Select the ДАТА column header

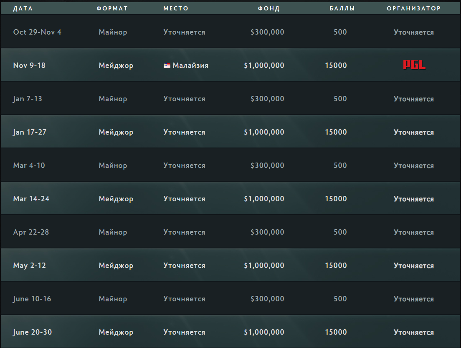(x=23, y=8)
